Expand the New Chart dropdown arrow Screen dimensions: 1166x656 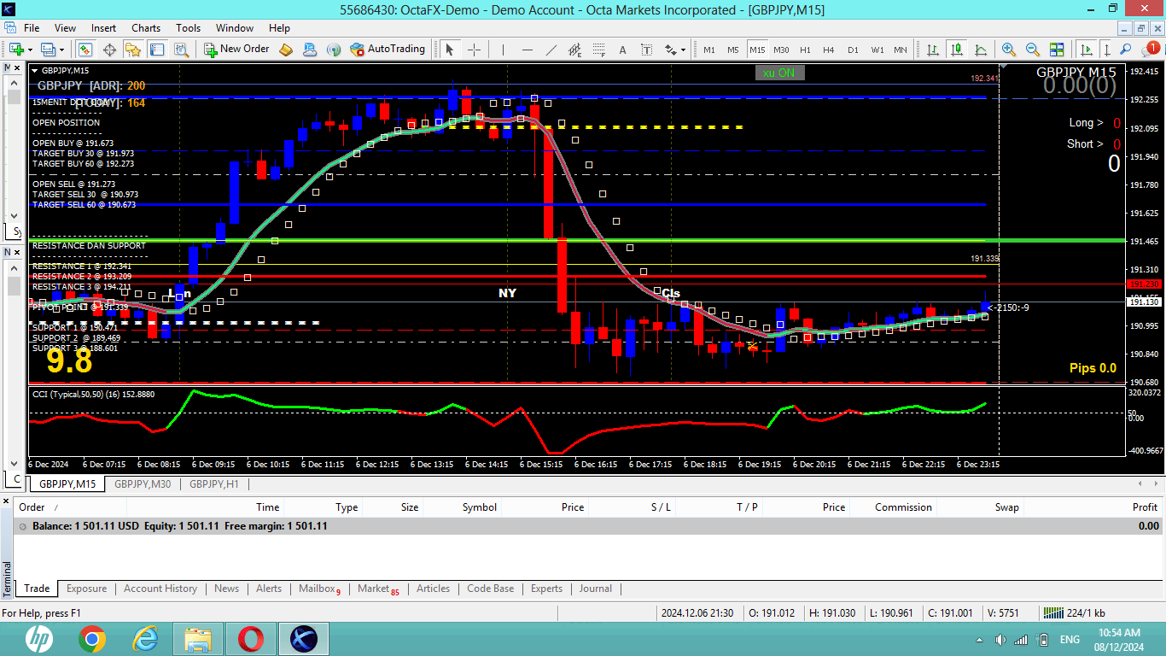pos(30,50)
